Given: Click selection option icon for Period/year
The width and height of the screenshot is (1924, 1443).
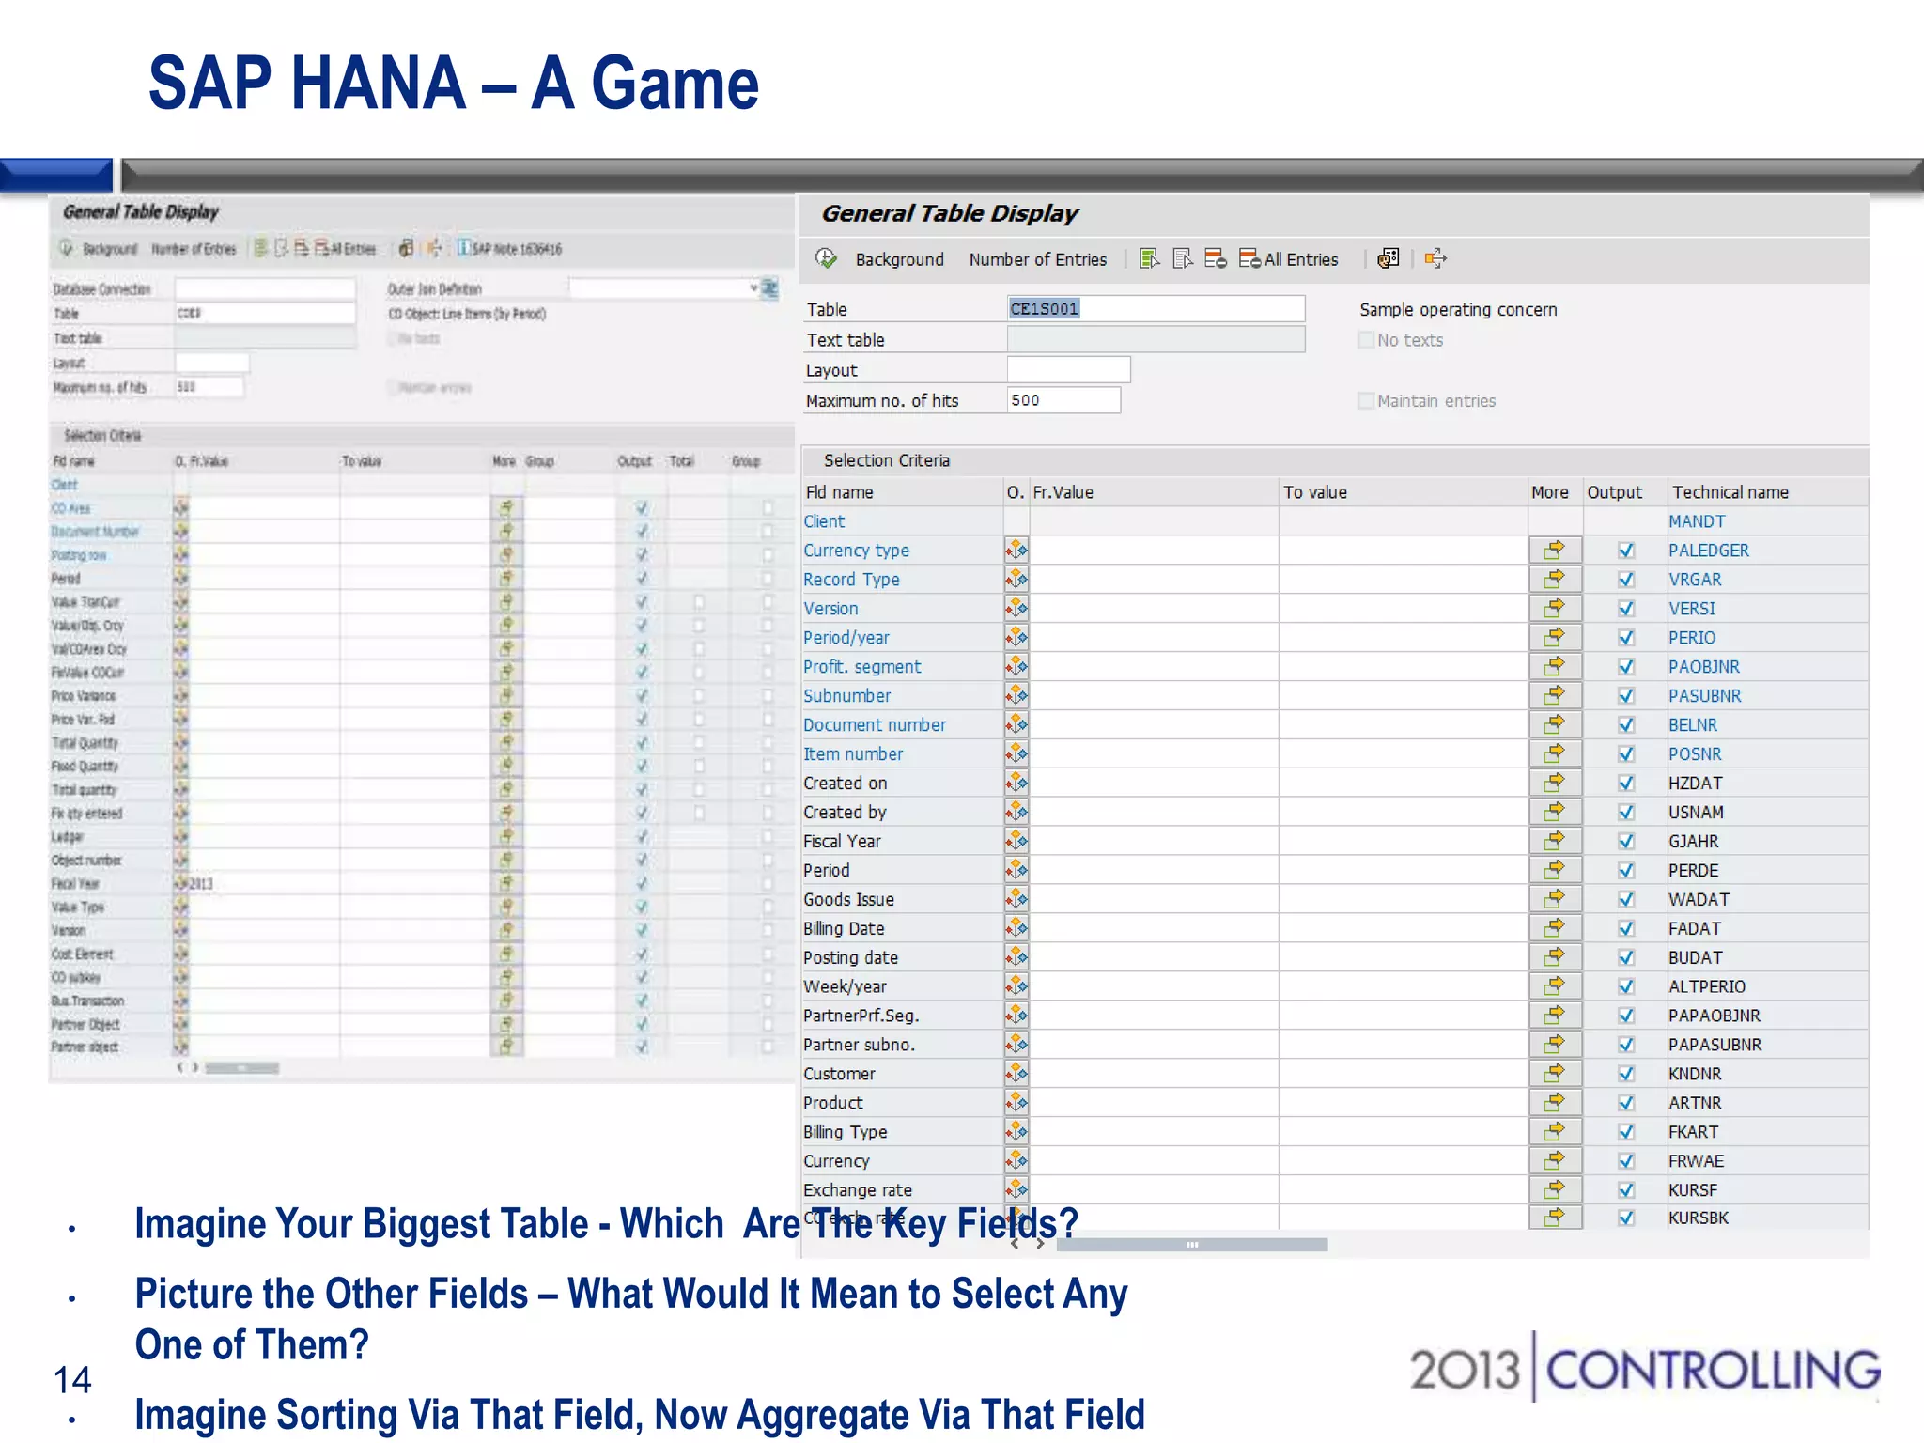Looking at the screenshot, I should point(1016,638).
